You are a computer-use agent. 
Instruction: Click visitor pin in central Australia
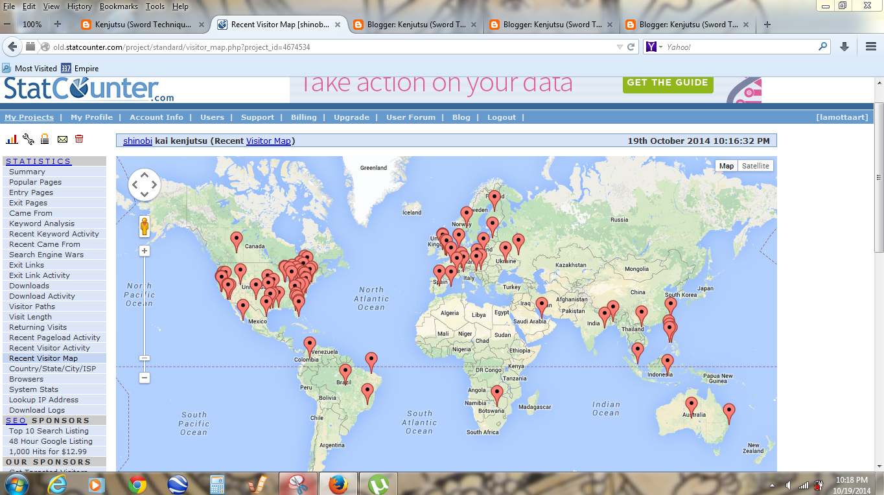(x=692, y=407)
